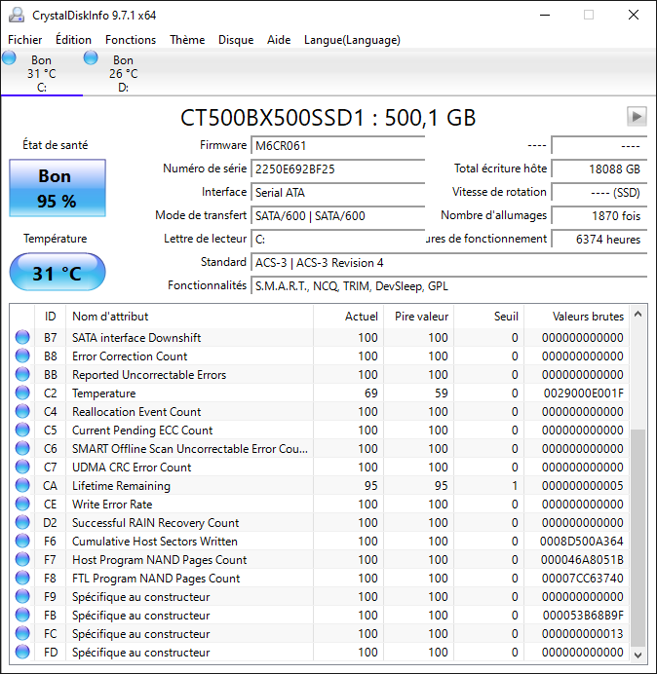Click the Bon 95 % health status button

point(58,188)
